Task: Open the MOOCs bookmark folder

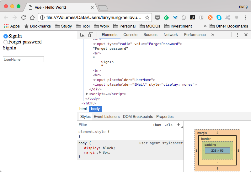Action: click(150, 26)
